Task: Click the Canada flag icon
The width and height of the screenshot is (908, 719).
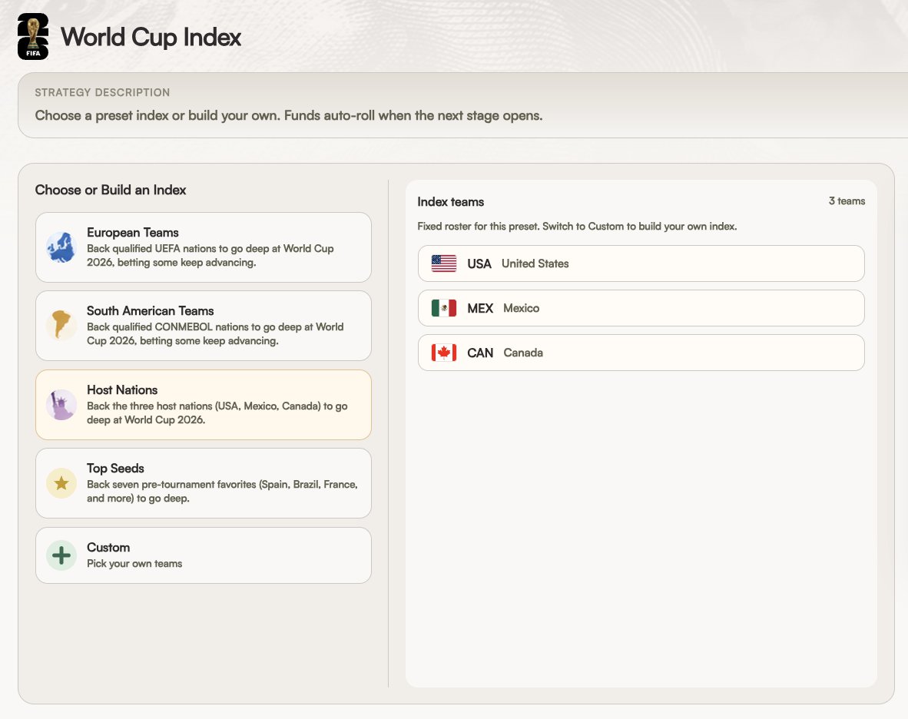Action: [x=444, y=353]
